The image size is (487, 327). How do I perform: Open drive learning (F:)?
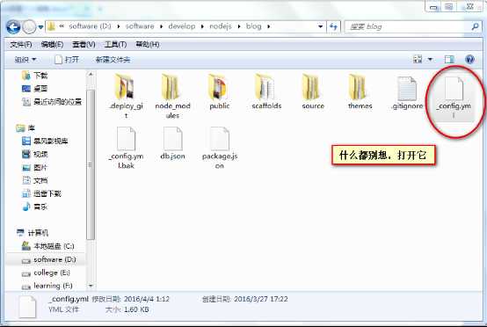(x=47, y=286)
